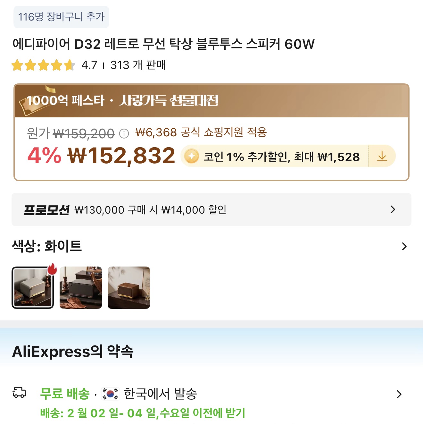
Task: Expand the free shipping details chevron
Action: click(x=399, y=394)
